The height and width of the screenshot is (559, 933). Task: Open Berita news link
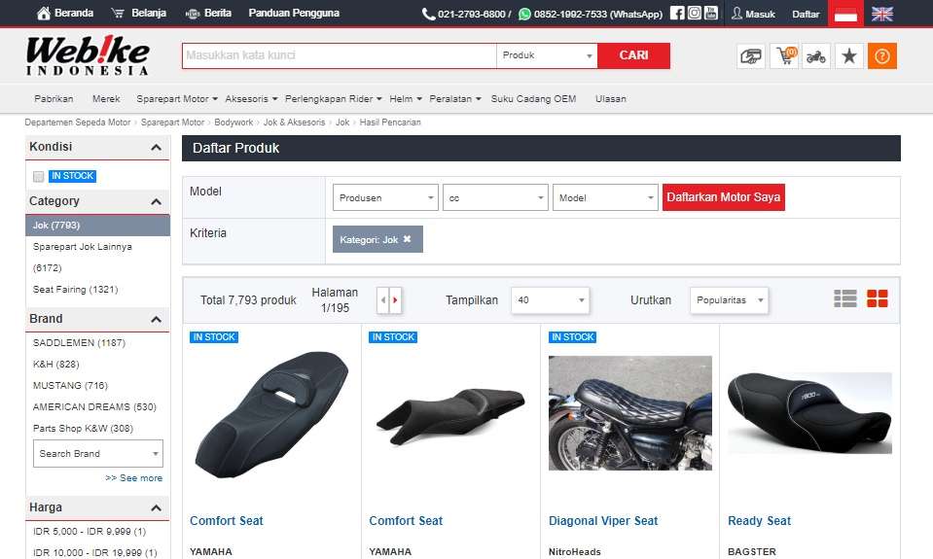click(x=209, y=13)
